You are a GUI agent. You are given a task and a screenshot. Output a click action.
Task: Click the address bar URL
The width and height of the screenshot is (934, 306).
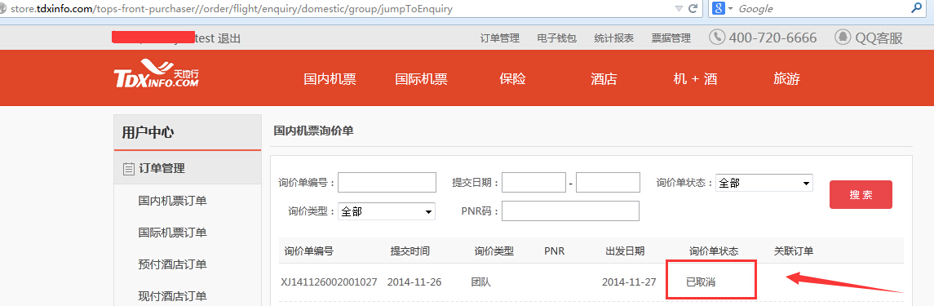tap(231, 9)
